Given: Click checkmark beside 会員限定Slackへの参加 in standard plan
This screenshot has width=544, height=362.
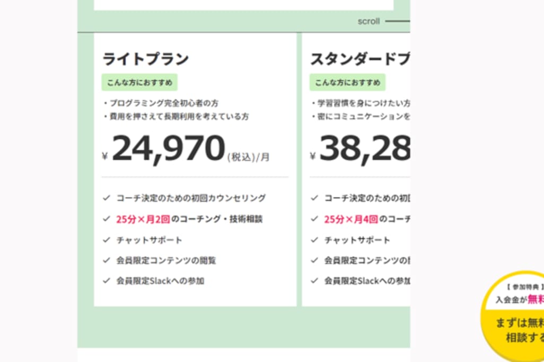Looking at the screenshot, I should pos(314,281).
